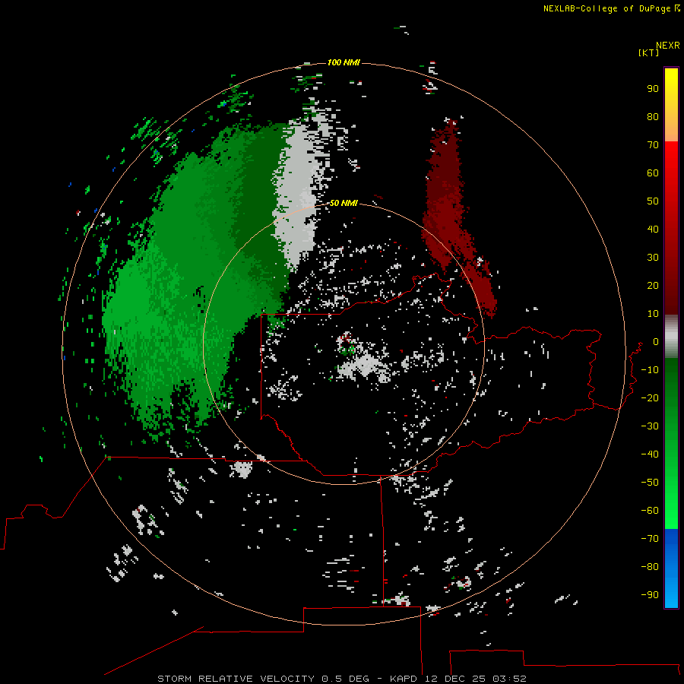The image size is (684, 684).
Task: Click the blue segment of the velocity color bar
Action: pos(671,568)
